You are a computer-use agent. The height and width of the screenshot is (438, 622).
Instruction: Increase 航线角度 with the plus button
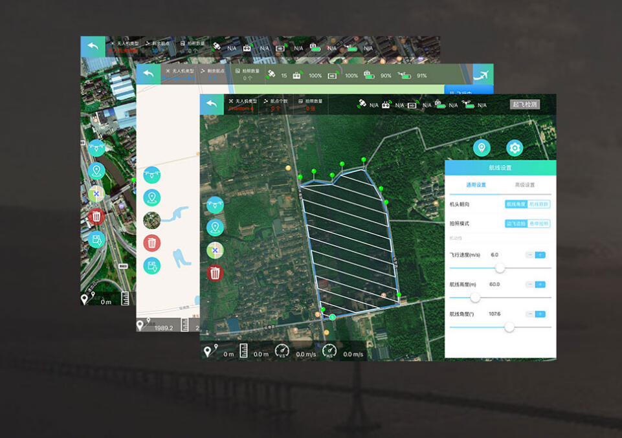540,314
